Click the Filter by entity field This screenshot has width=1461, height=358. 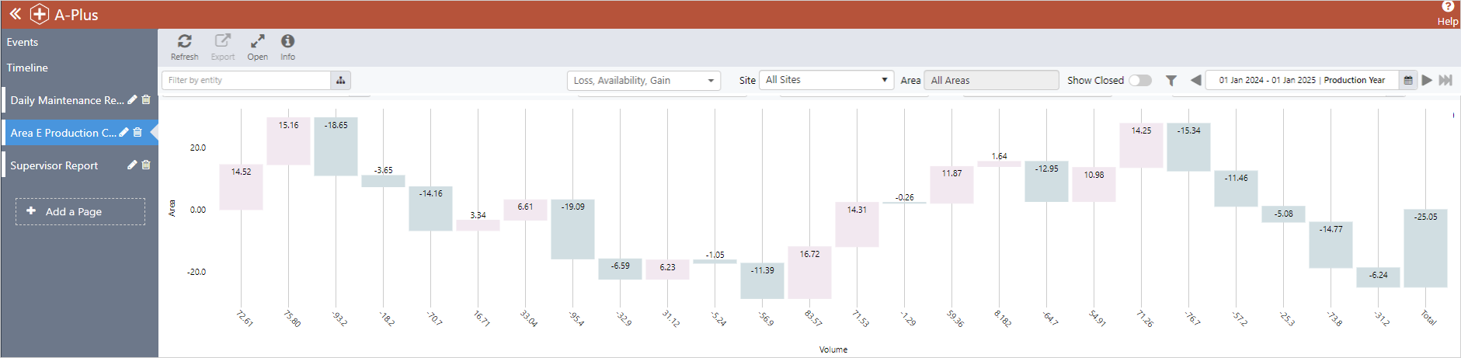tap(245, 80)
